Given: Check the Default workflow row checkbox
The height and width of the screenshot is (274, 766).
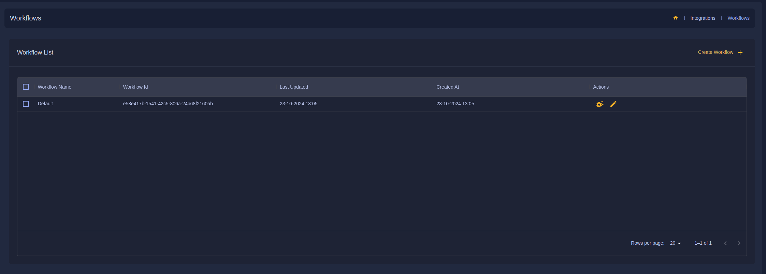Looking at the screenshot, I should click(x=26, y=104).
